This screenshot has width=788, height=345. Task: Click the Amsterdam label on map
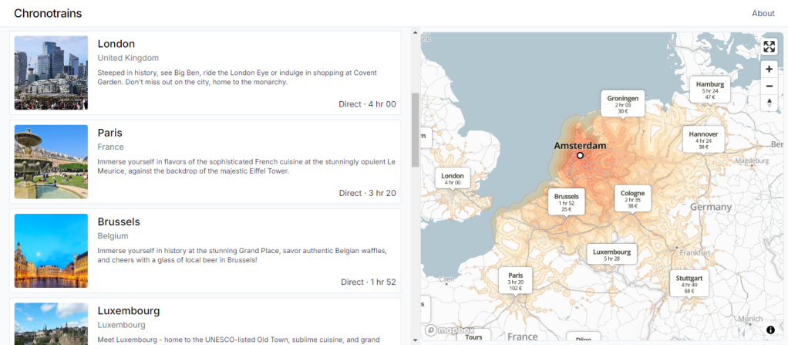tap(580, 145)
